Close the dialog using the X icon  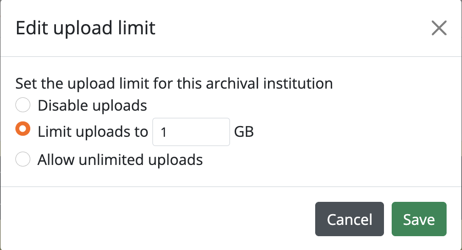[439, 28]
